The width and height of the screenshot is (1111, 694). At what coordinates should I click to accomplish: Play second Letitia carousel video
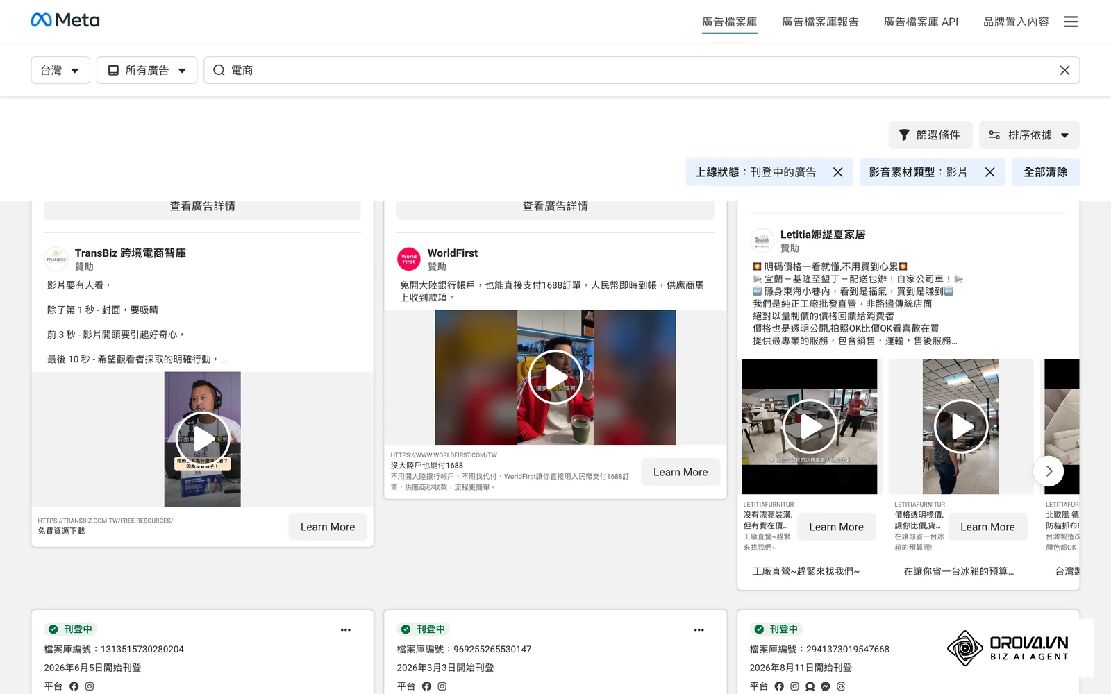(961, 427)
